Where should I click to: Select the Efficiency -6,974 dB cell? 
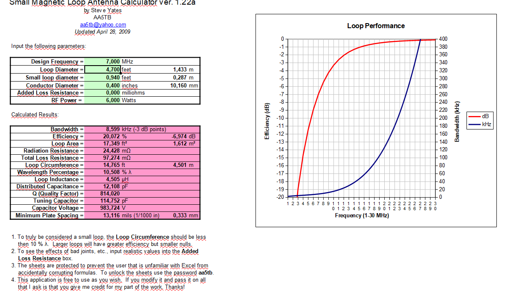coord(183,137)
